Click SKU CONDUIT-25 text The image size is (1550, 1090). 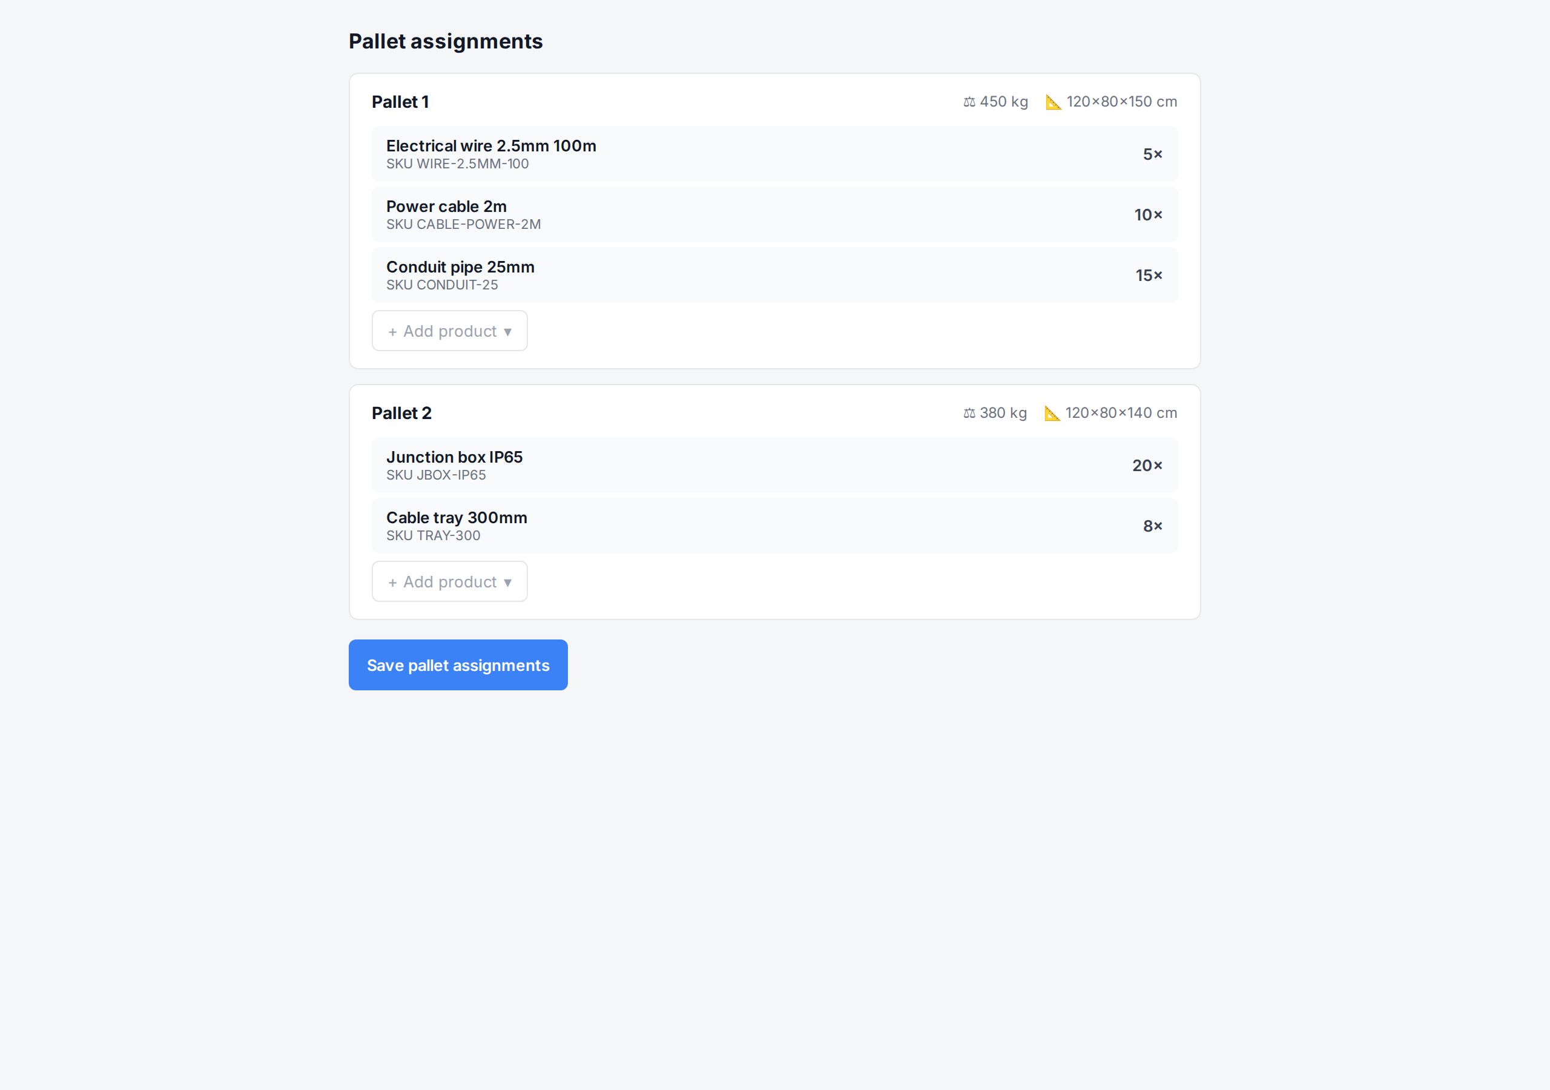point(442,285)
